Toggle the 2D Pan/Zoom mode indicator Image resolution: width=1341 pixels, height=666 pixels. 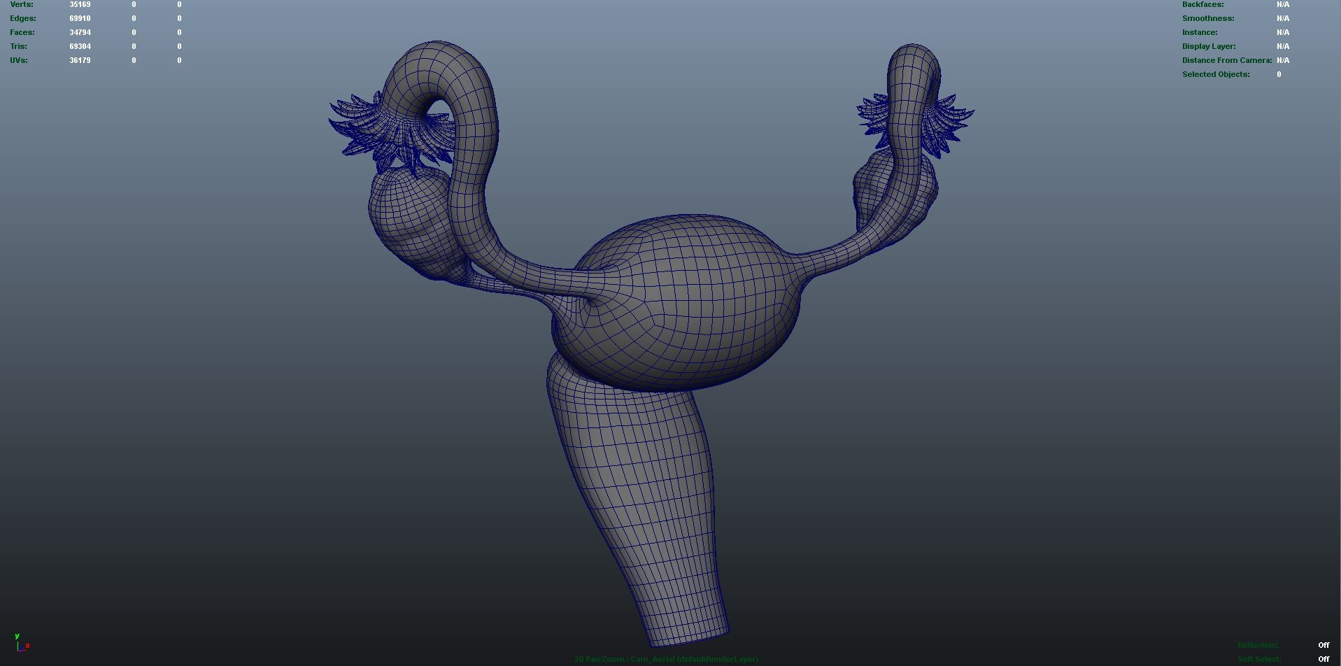[598, 658]
